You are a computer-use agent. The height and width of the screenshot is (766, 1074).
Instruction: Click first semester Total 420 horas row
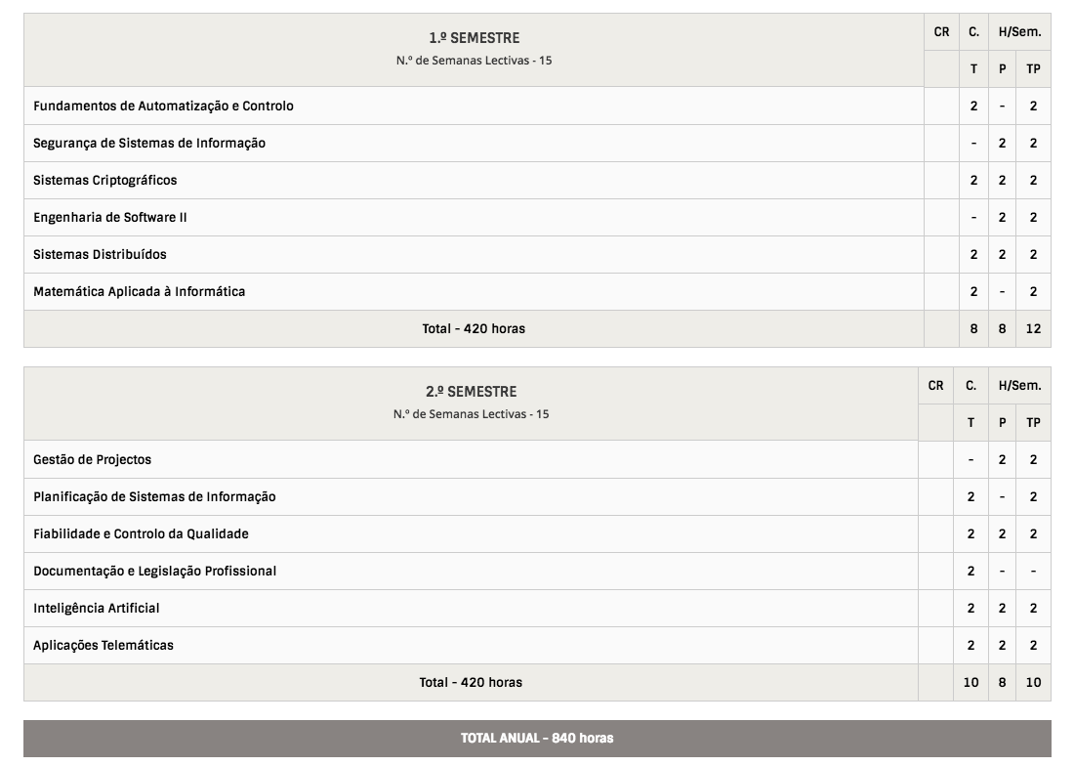tap(474, 328)
